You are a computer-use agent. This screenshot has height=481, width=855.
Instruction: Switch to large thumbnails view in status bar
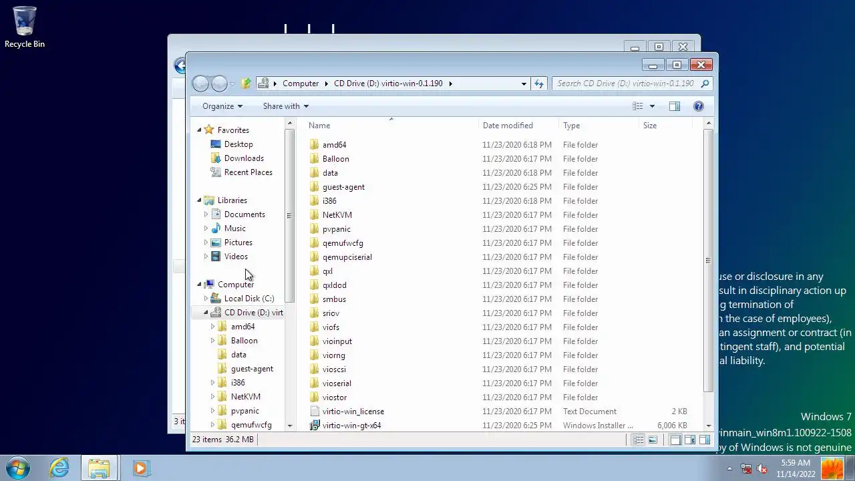click(653, 440)
